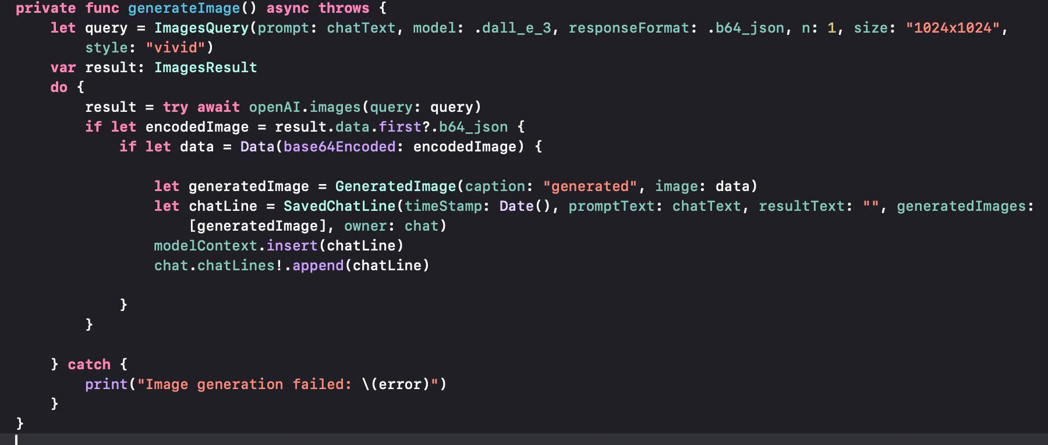Place cursor on ImagesQuery initializer

[201, 28]
